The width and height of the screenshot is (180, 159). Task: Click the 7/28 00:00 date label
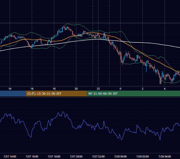point(120,156)
